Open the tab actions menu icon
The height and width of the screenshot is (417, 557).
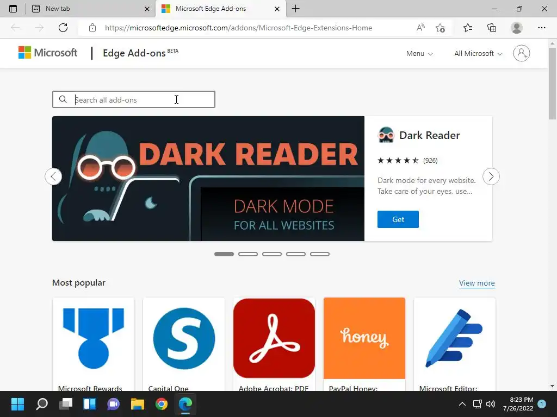[x=13, y=9]
